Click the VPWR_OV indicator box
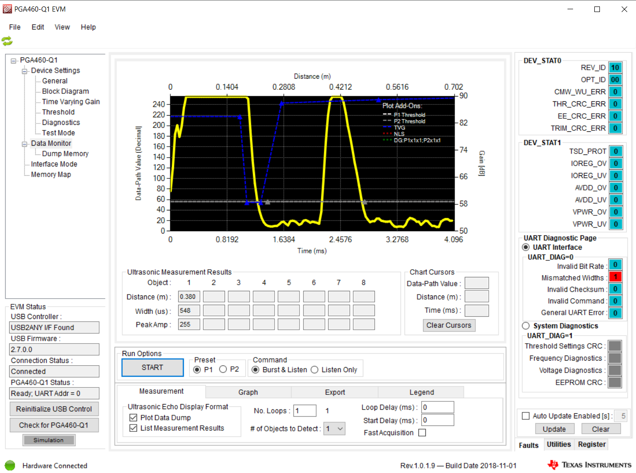The width and height of the screenshot is (636, 473). 616,212
